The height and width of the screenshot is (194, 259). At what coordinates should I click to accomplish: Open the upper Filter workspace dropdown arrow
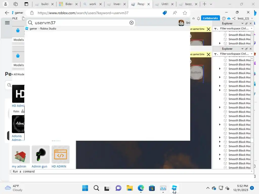click(x=252, y=29)
